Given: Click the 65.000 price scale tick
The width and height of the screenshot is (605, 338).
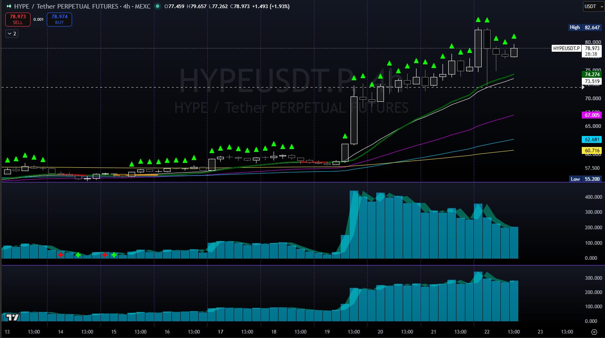Looking at the screenshot, I should pos(592,126).
